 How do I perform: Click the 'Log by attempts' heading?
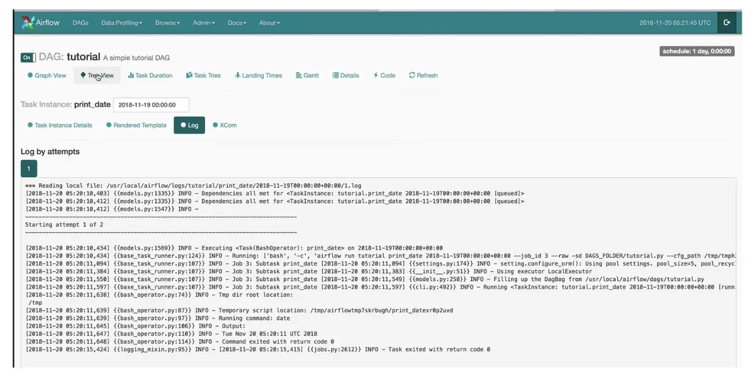pos(50,151)
